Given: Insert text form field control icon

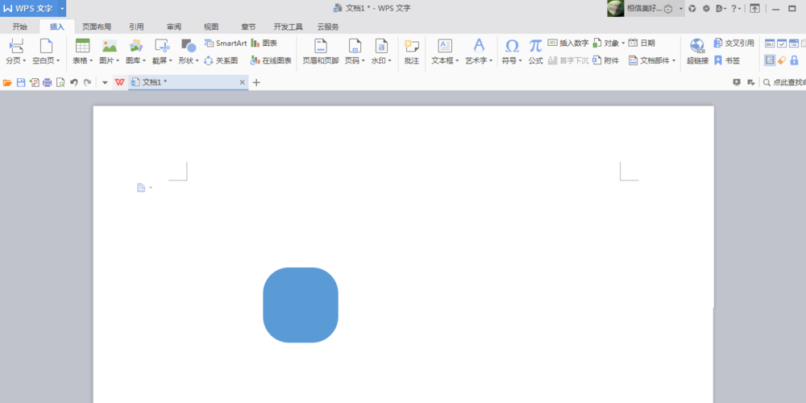Looking at the screenshot, I should pyautogui.click(x=770, y=44).
